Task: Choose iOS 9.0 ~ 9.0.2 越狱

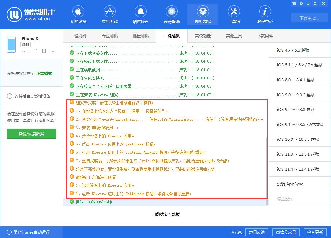Action: (300, 95)
